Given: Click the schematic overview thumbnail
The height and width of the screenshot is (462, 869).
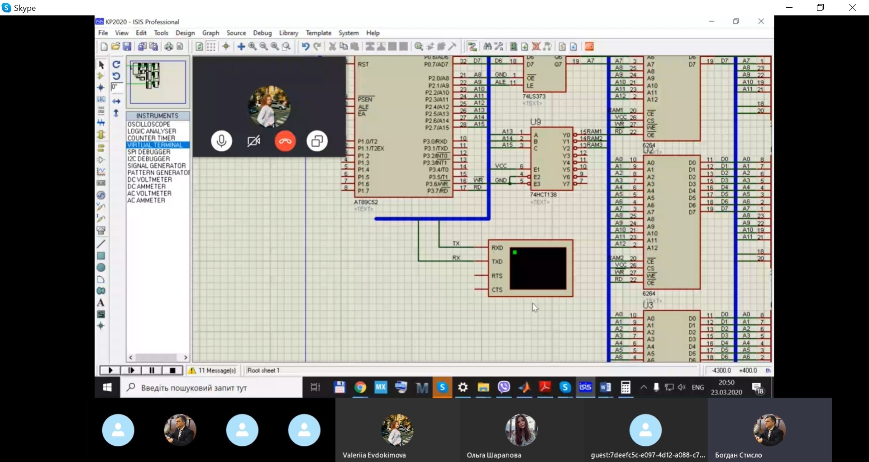Looking at the screenshot, I should (158, 82).
